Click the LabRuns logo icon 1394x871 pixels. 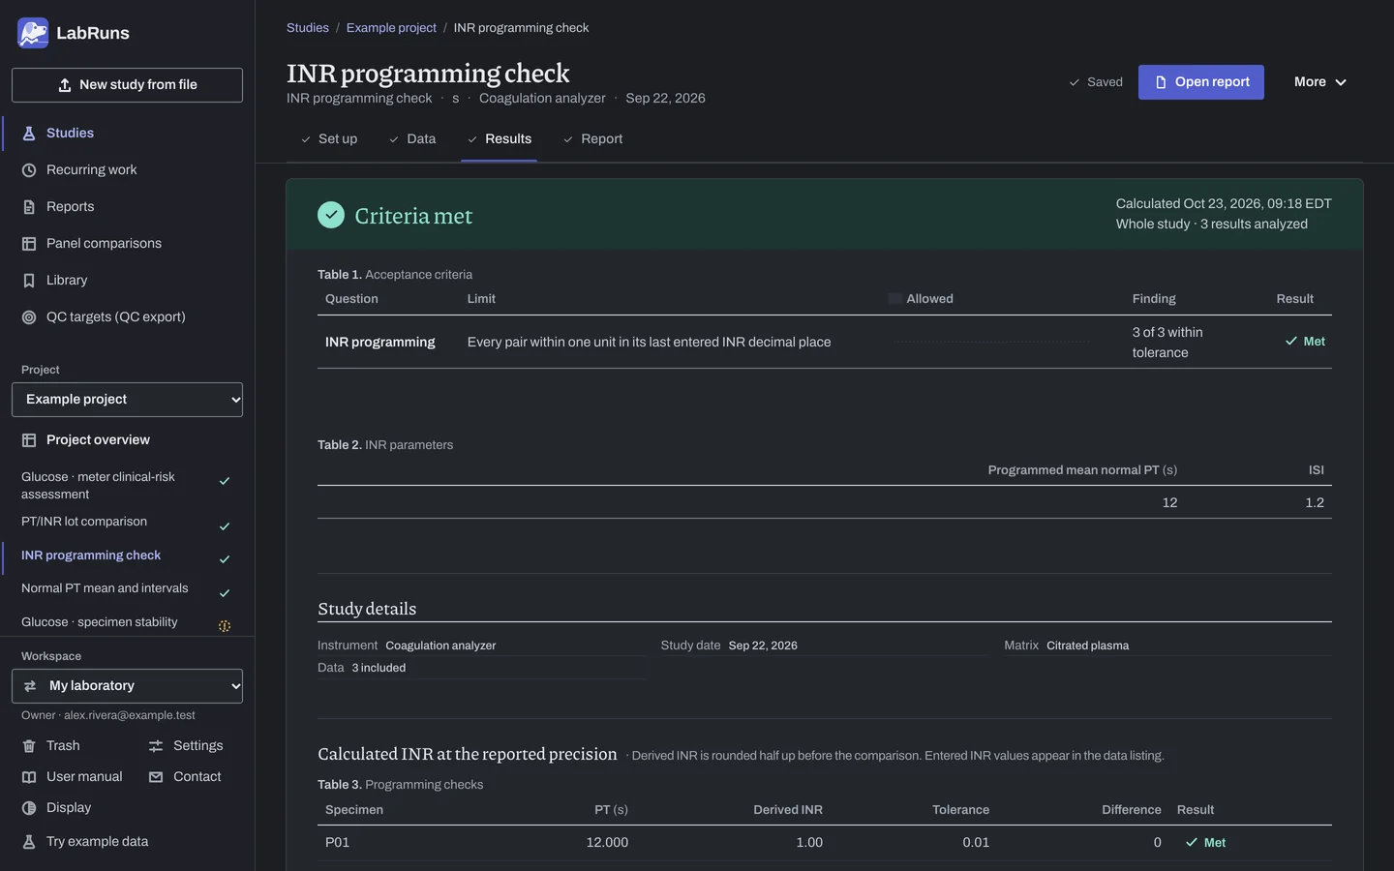pyautogui.click(x=33, y=33)
